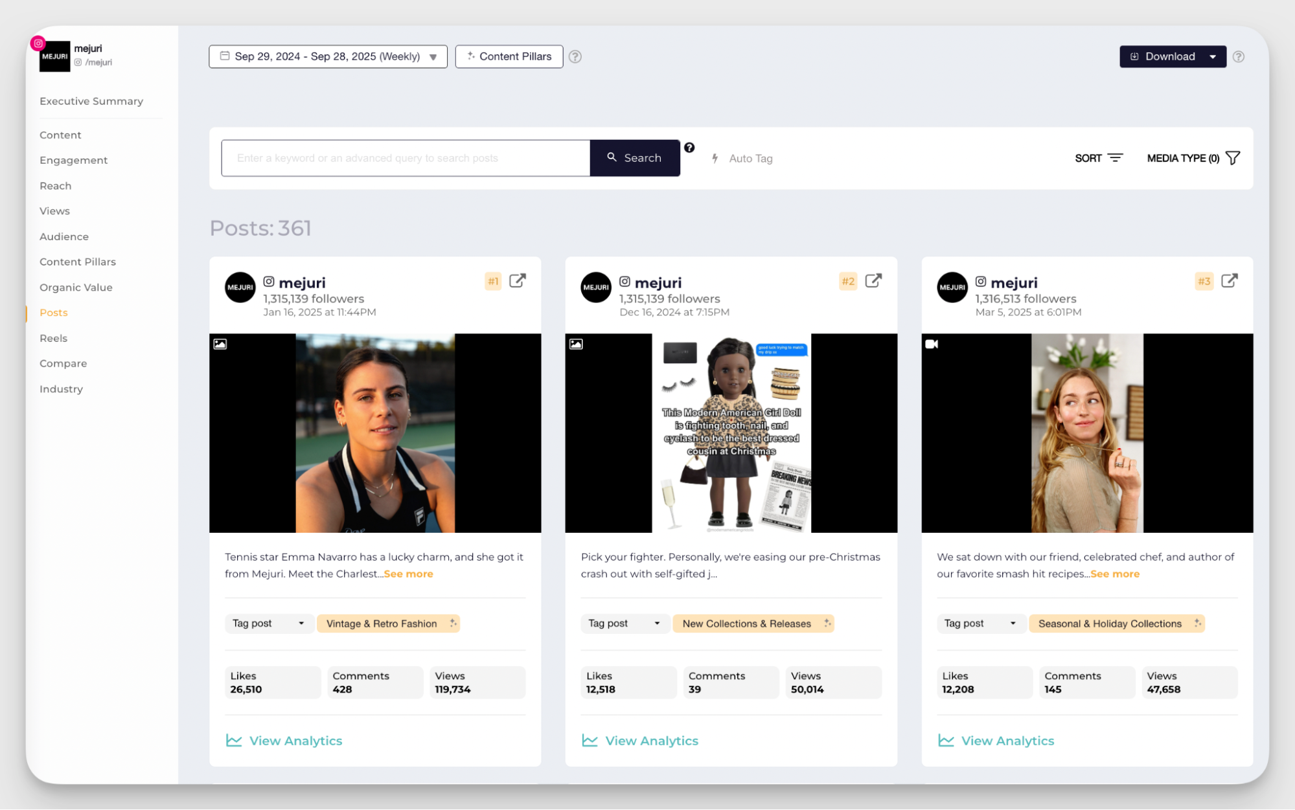The width and height of the screenshot is (1295, 810).
Task: Click the search help question-mark icon
Action: click(x=689, y=148)
